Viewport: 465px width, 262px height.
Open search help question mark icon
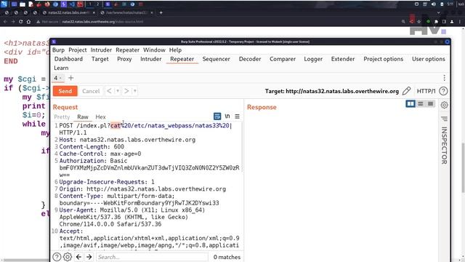click(57, 257)
